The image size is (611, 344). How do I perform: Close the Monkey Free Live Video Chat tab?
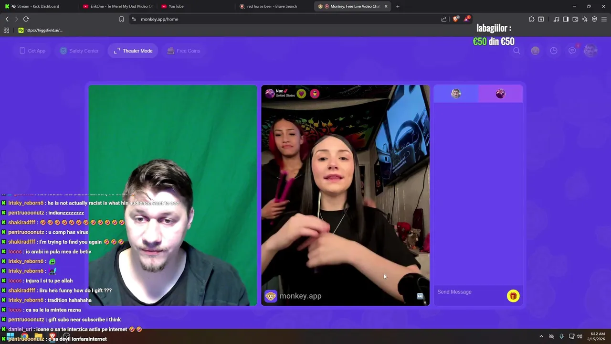[x=386, y=6]
